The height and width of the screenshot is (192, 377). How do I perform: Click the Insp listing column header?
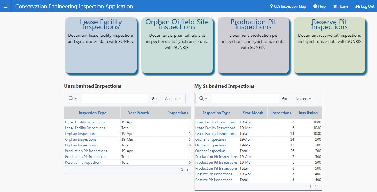pyautogui.click(x=308, y=113)
